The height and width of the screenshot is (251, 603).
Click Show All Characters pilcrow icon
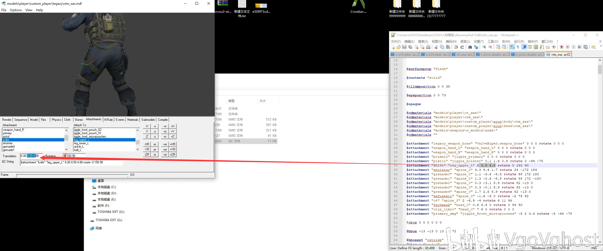coord(518,47)
